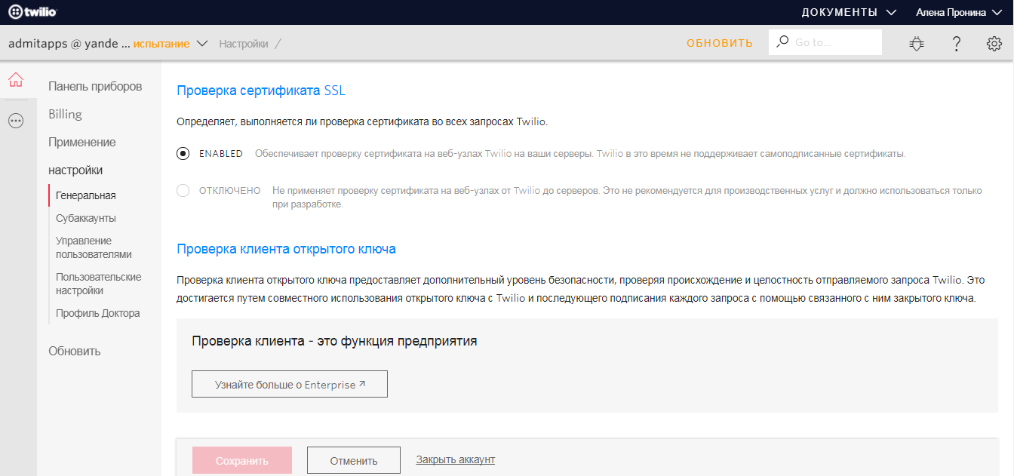
Task: Click the external link arrow on Enterprise button
Action: tap(361, 383)
